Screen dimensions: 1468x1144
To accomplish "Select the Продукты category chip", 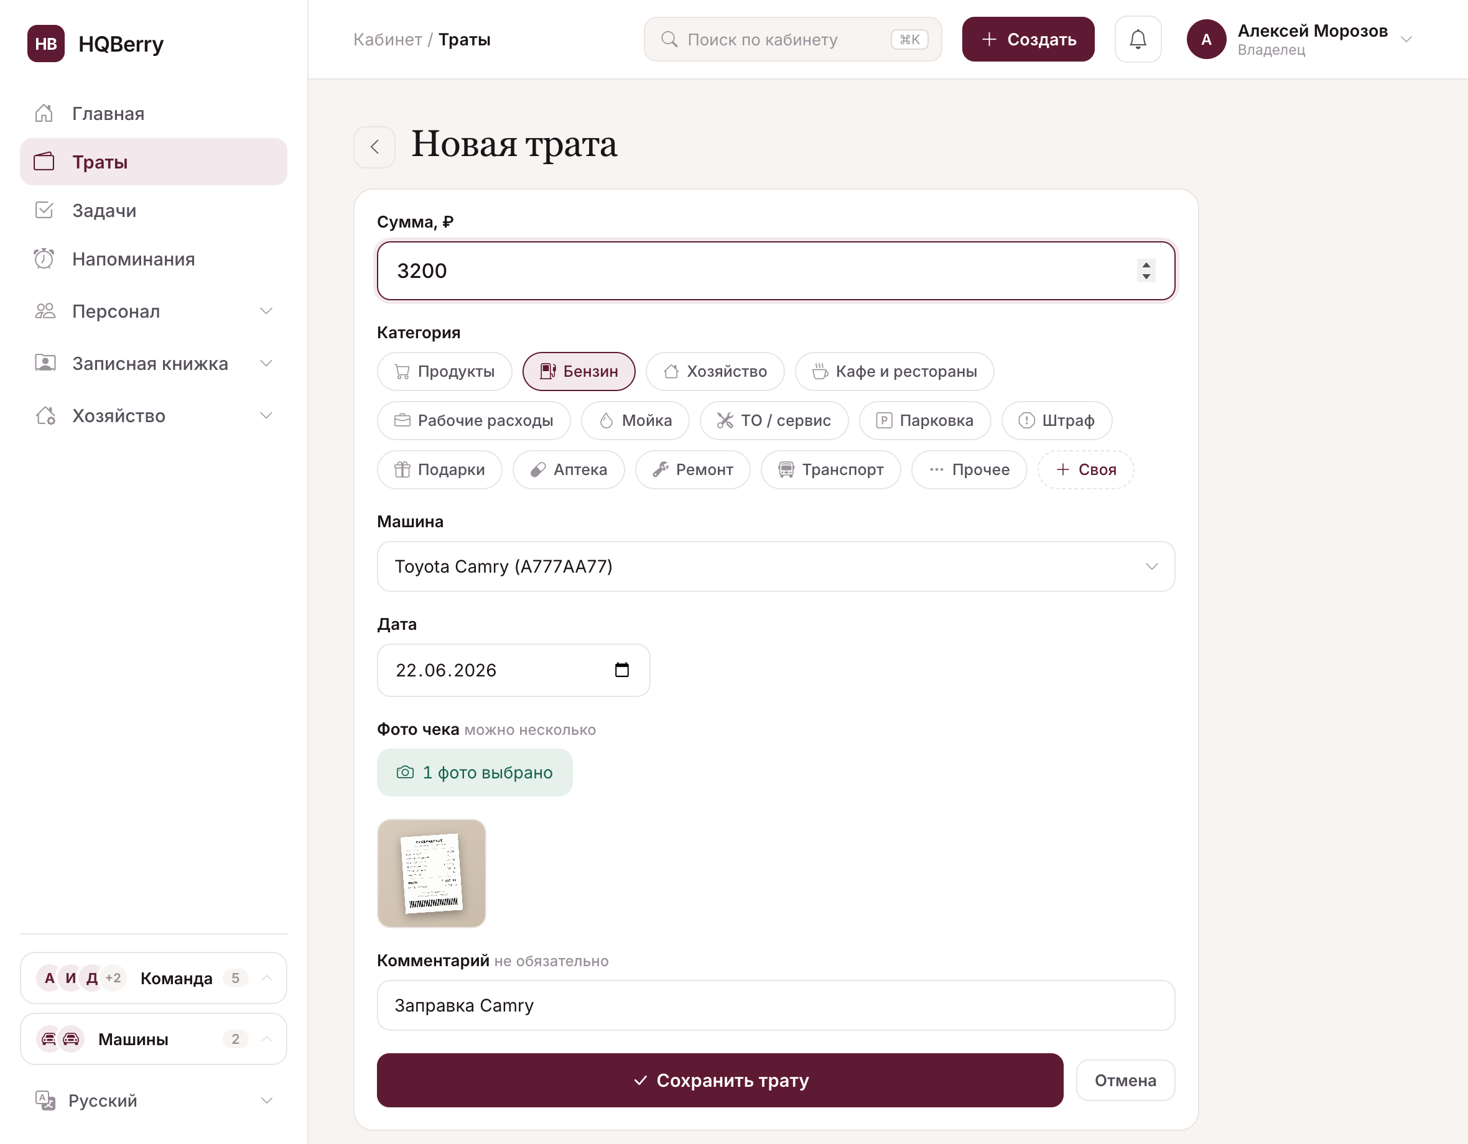I will coord(444,371).
